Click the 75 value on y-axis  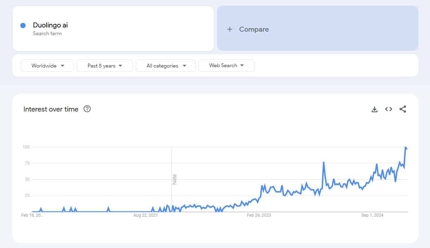pos(27,163)
